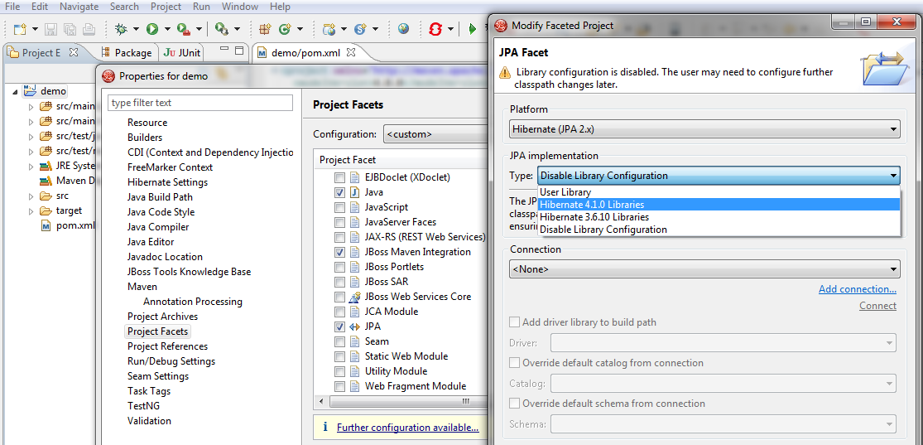This screenshot has width=923, height=445.
Task: Open the Platform Hibernate (JPA 2.x) dropdown
Action: coord(704,129)
